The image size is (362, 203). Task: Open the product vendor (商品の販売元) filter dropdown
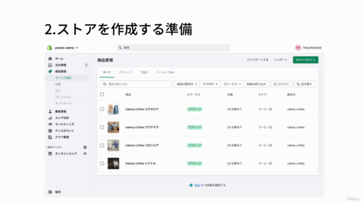tap(187, 84)
